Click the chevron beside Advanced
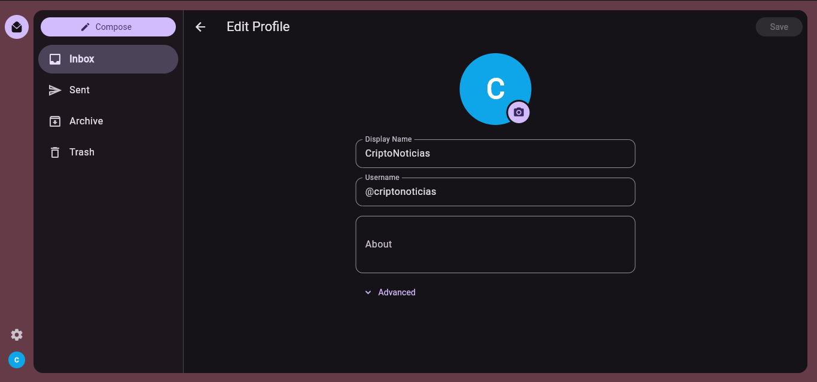Screen dimensions: 817x382 pos(368,292)
